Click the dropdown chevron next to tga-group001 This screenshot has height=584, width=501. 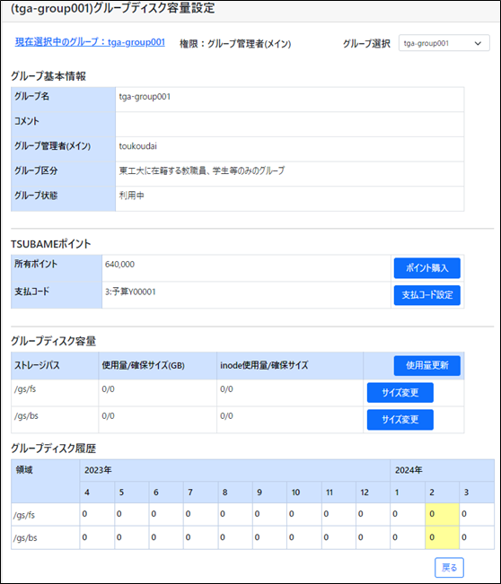tap(478, 43)
